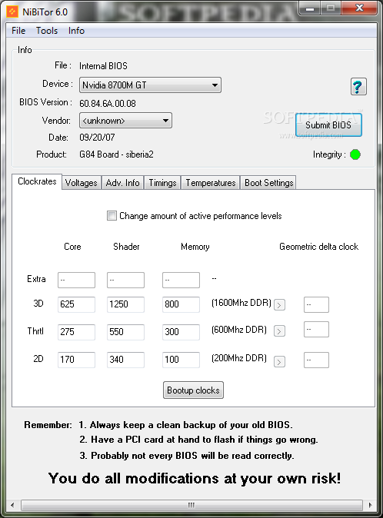Switch to the Temperatures tab

tap(211, 183)
